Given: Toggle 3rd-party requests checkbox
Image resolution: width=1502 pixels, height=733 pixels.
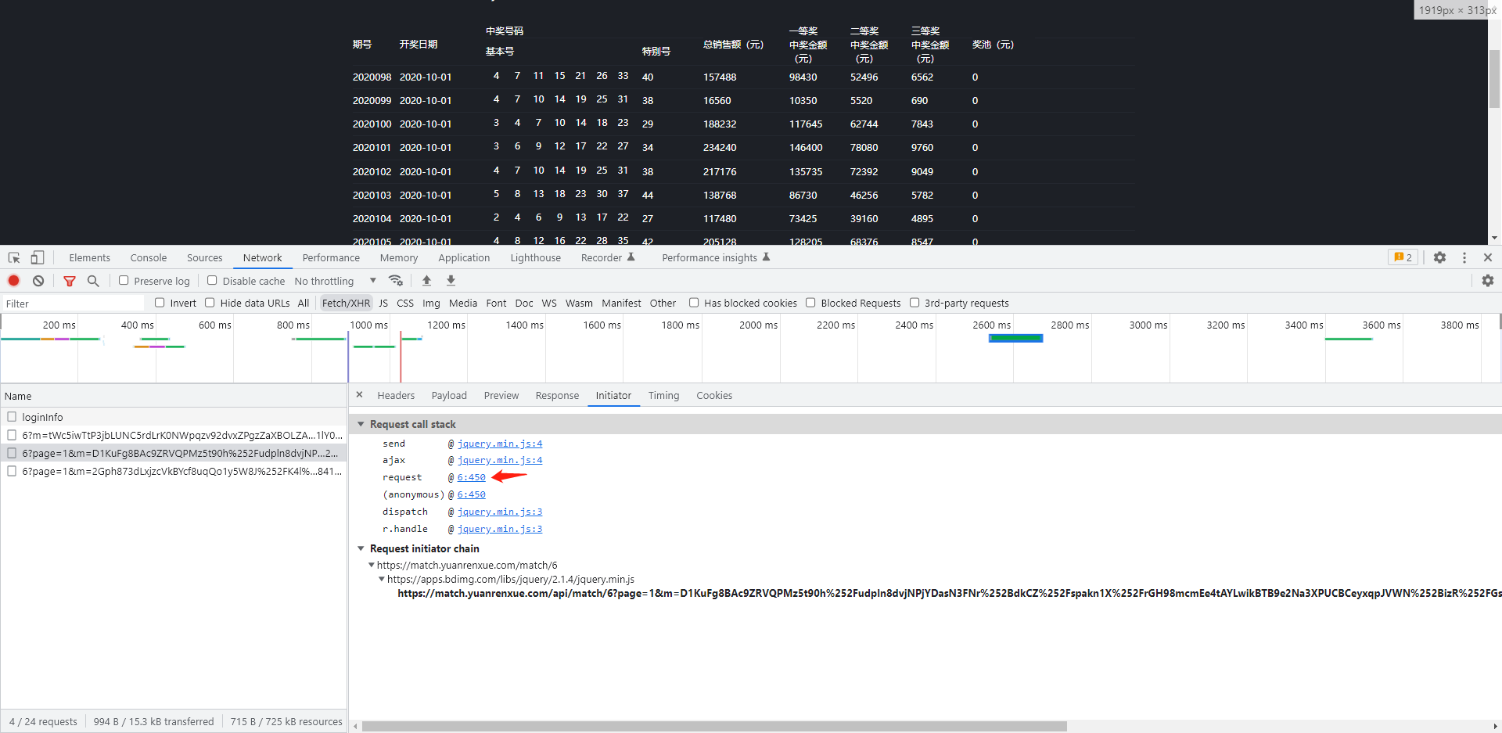Looking at the screenshot, I should pyautogui.click(x=914, y=303).
